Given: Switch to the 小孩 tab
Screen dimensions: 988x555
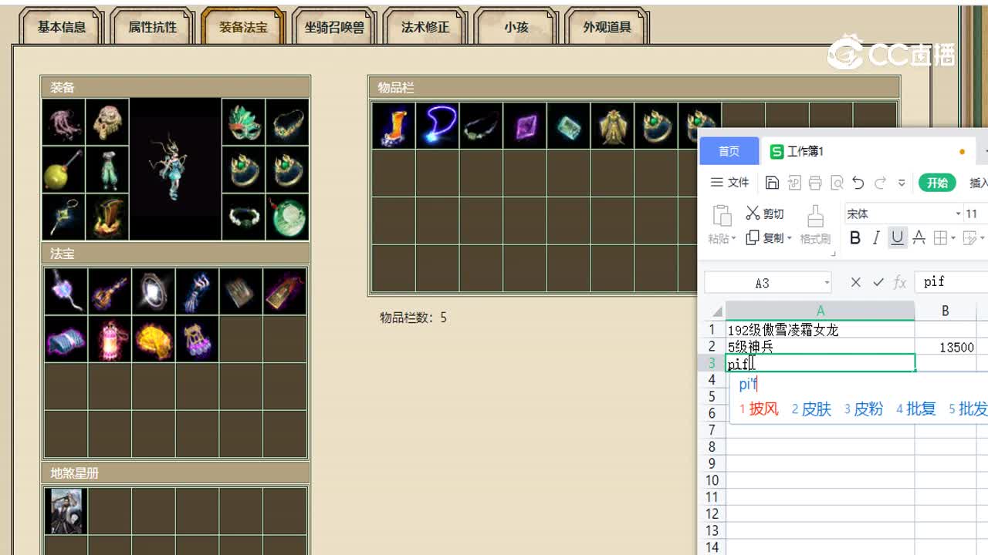Looking at the screenshot, I should click(516, 27).
